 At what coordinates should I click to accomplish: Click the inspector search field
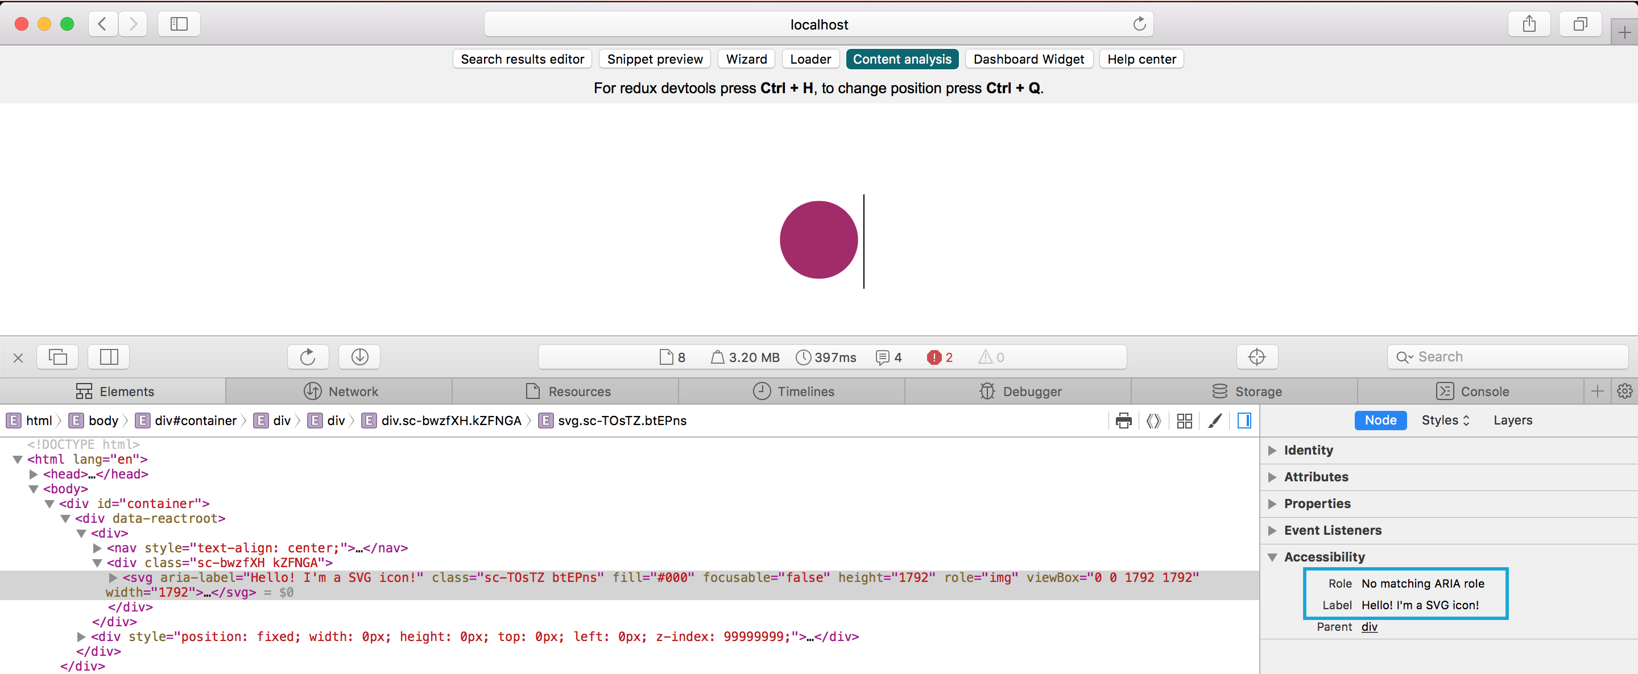pyautogui.click(x=1507, y=356)
